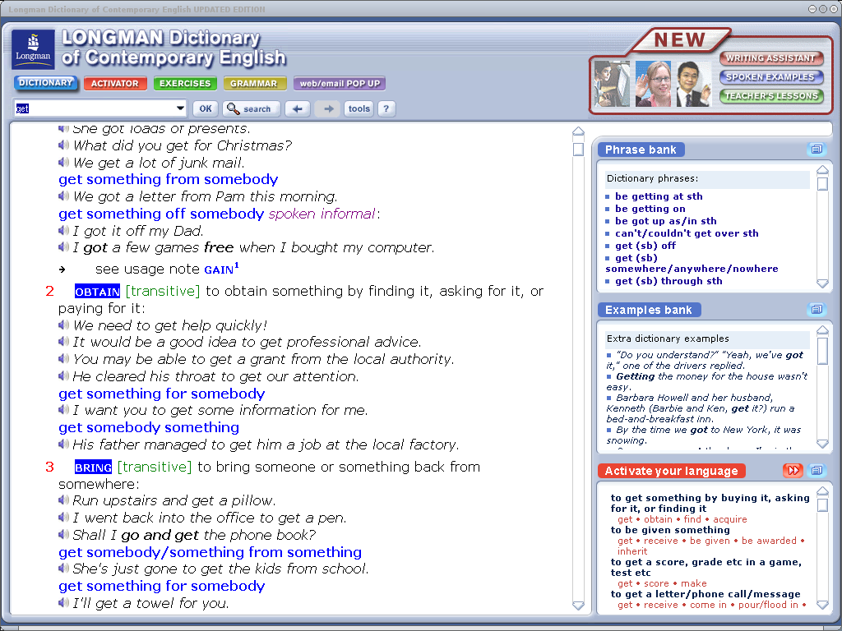Play audio for "Shall I go and get the phone book?"
842x631 pixels.
[x=63, y=534]
